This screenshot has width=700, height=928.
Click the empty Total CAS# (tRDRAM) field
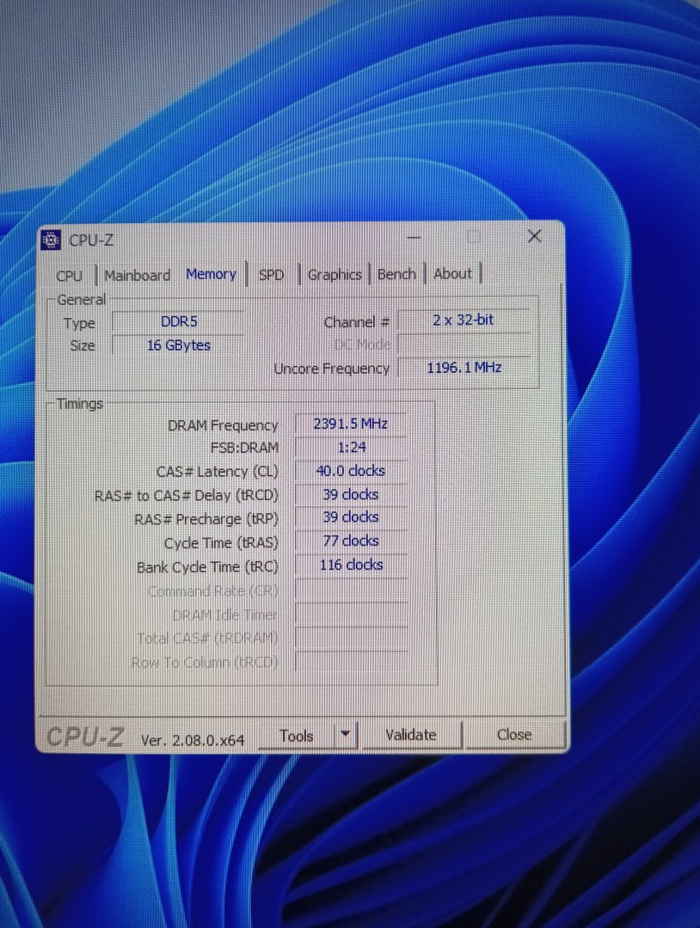tap(351, 638)
